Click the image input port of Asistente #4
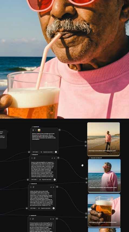The height and width of the screenshot is (232, 129). pos(27,208)
